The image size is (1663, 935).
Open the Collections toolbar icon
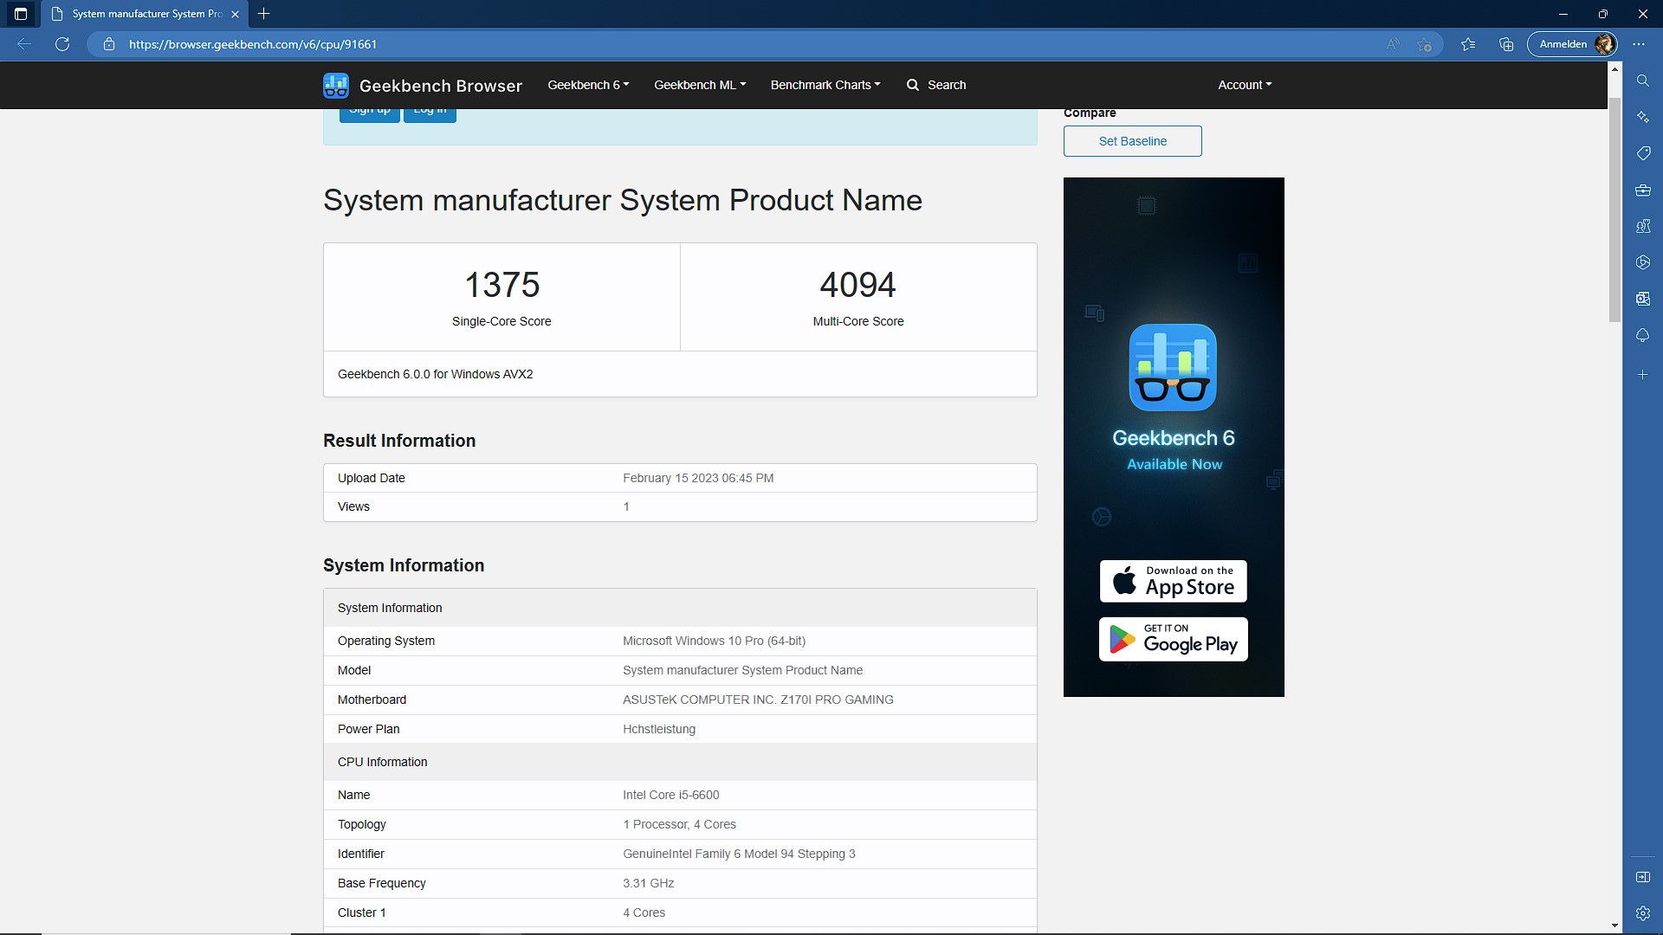1506,44
